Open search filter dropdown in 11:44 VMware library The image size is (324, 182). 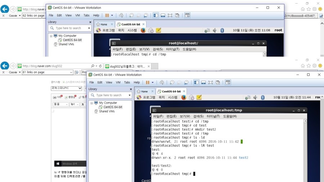click(x=130, y=95)
